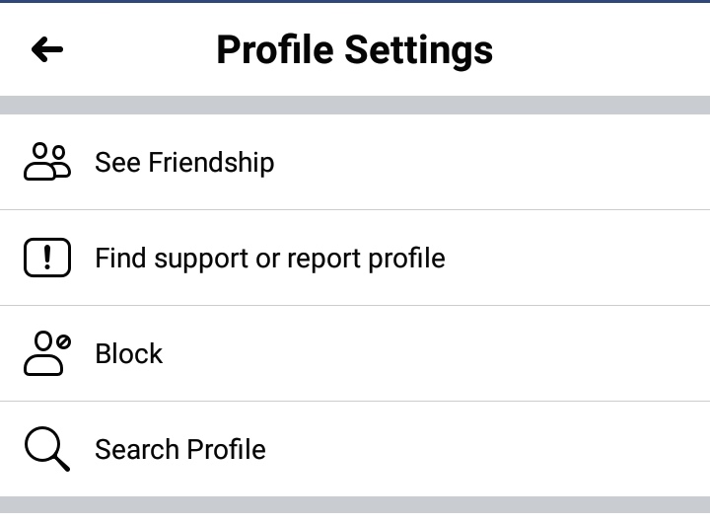Viewport: 710px width, 523px height.
Task: Tap the report profile text label
Action: pyautogui.click(x=270, y=259)
